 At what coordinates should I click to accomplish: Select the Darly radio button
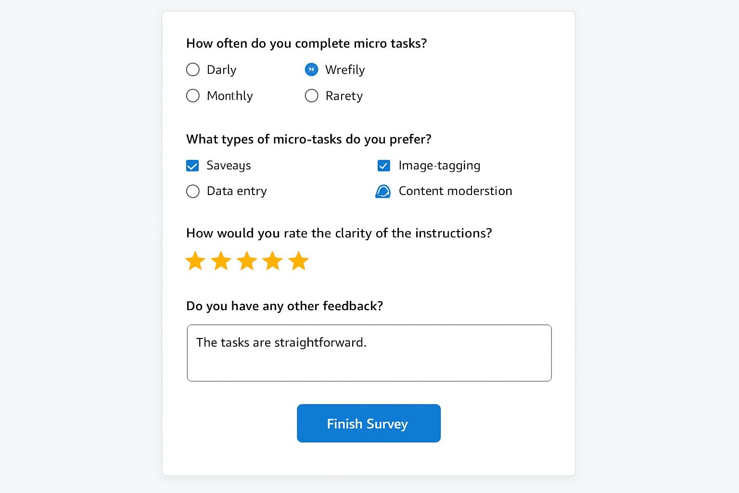[x=193, y=70]
